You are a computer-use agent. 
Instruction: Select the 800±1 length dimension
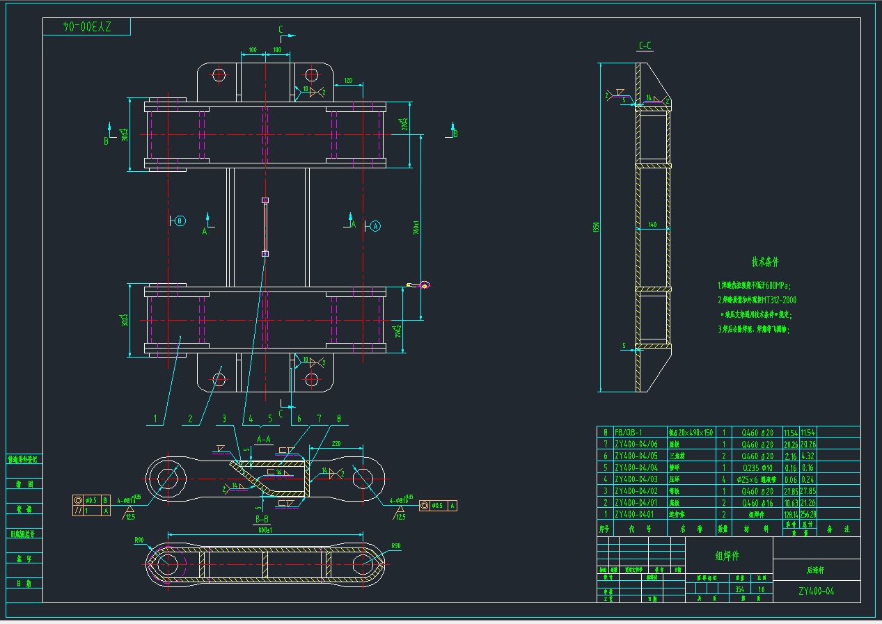click(x=265, y=530)
